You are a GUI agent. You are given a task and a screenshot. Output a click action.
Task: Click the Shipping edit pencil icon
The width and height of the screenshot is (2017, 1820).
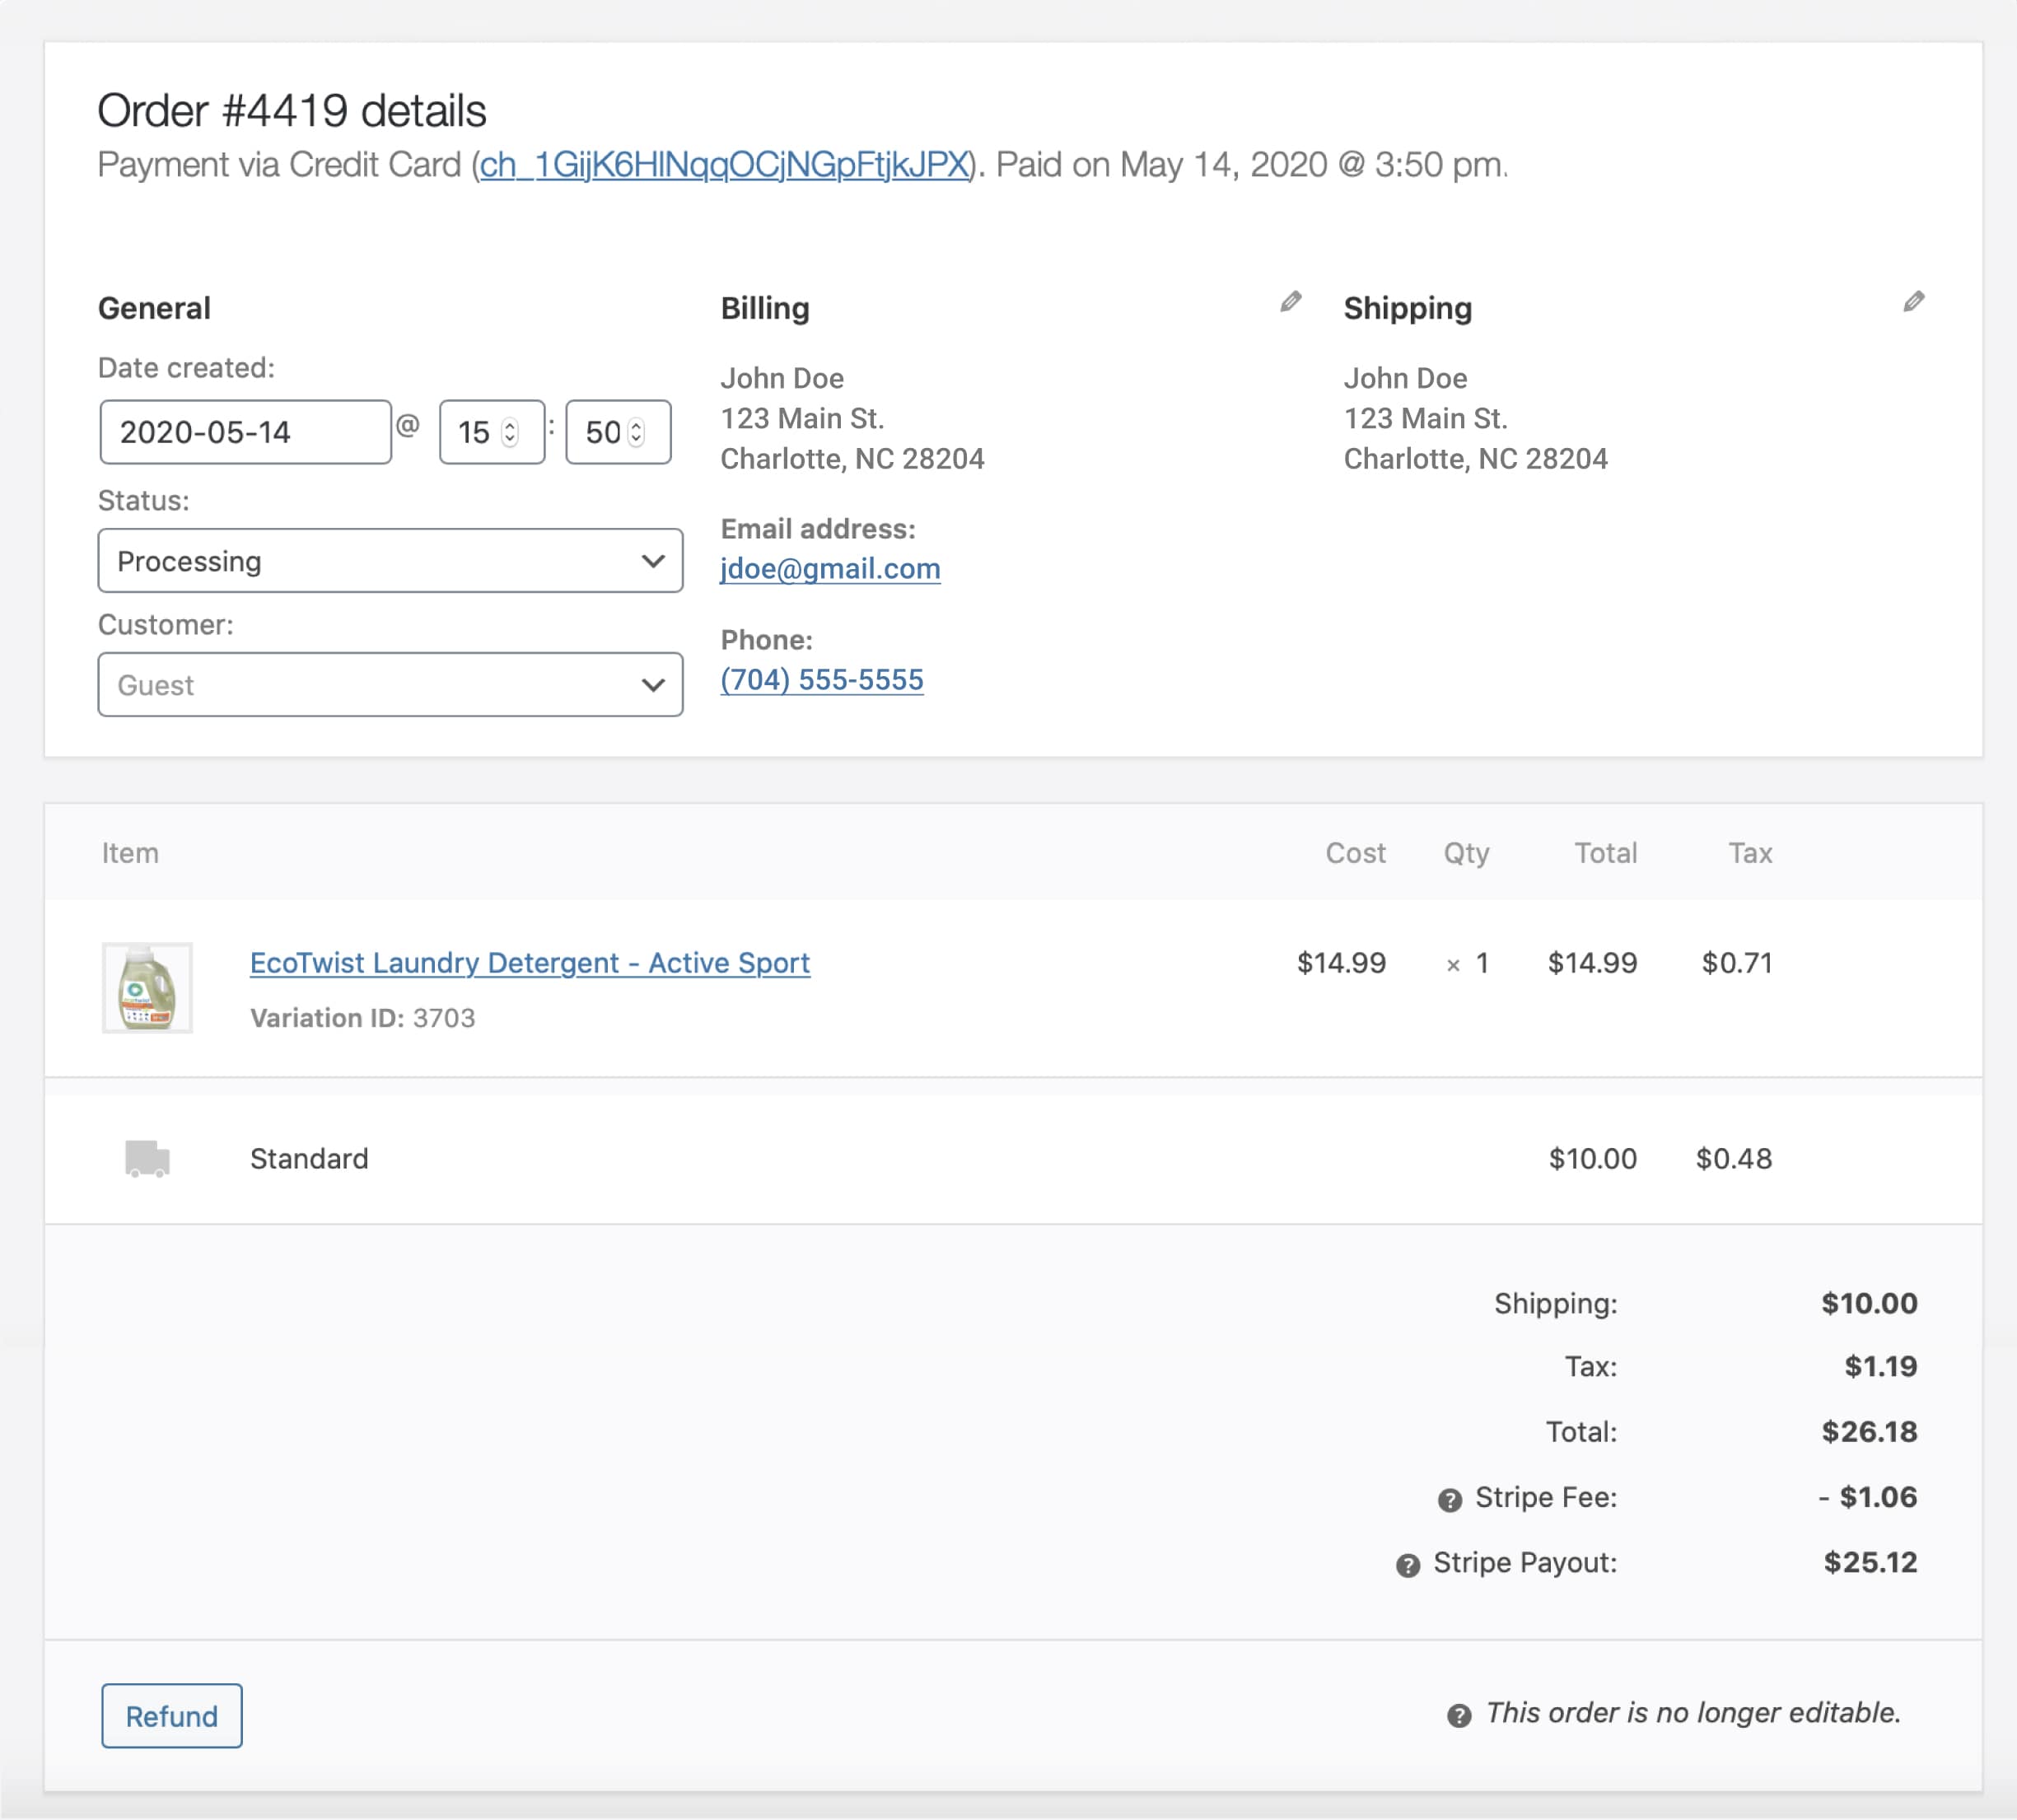1913,302
